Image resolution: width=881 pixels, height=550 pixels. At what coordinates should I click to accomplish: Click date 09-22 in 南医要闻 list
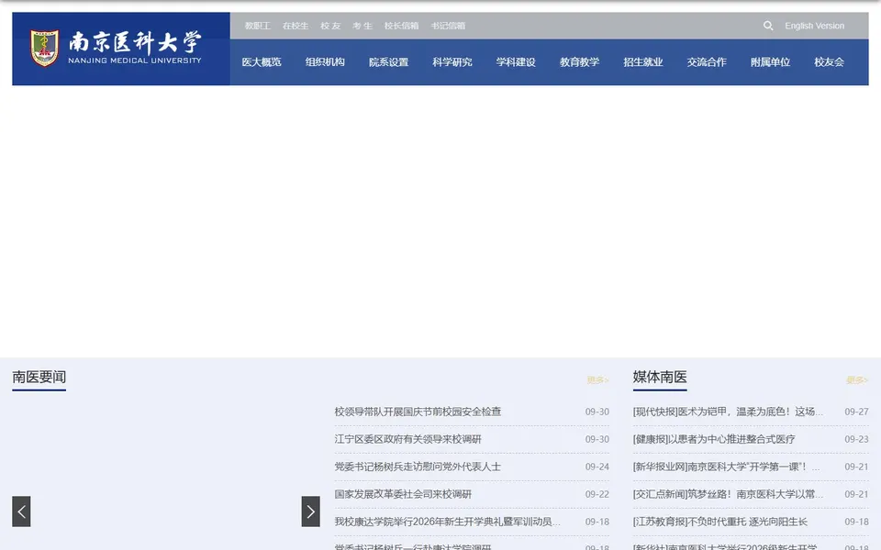[x=597, y=494]
